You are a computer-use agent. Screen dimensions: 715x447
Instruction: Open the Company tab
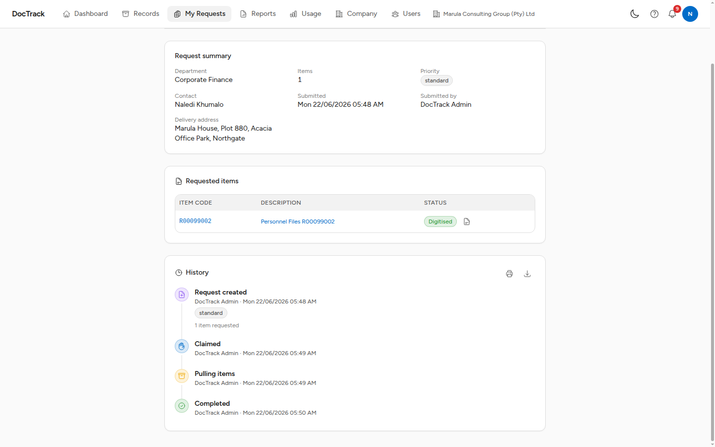[356, 14]
